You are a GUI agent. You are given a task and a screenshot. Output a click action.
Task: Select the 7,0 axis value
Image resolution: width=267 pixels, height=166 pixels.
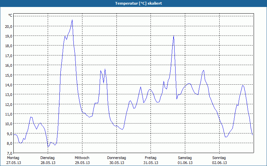(10, 153)
